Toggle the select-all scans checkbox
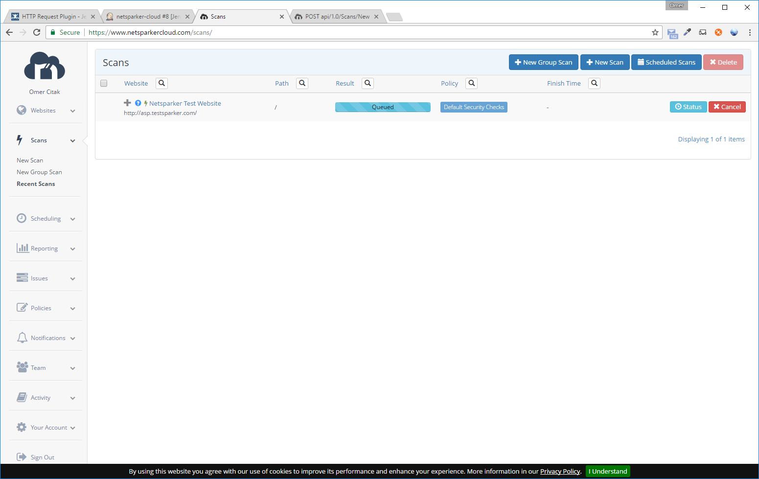This screenshot has width=759, height=479. pyautogui.click(x=104, y=83)
